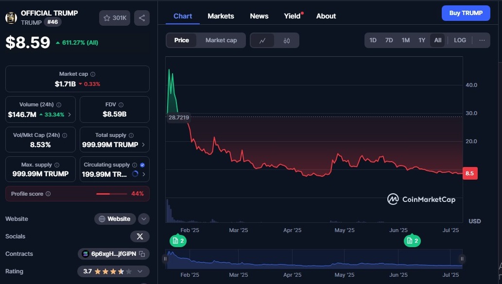The width and height of the screenshot is (502, 284).
Task: Click the left handle of chart range navigator
Action: pos(165,259)
